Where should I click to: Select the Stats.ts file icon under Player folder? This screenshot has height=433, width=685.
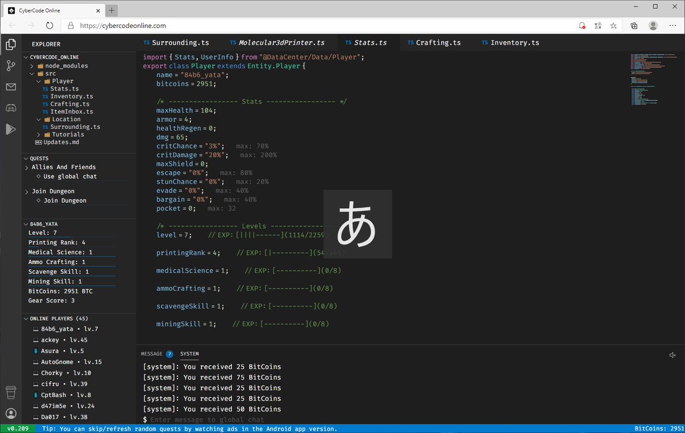47,88
